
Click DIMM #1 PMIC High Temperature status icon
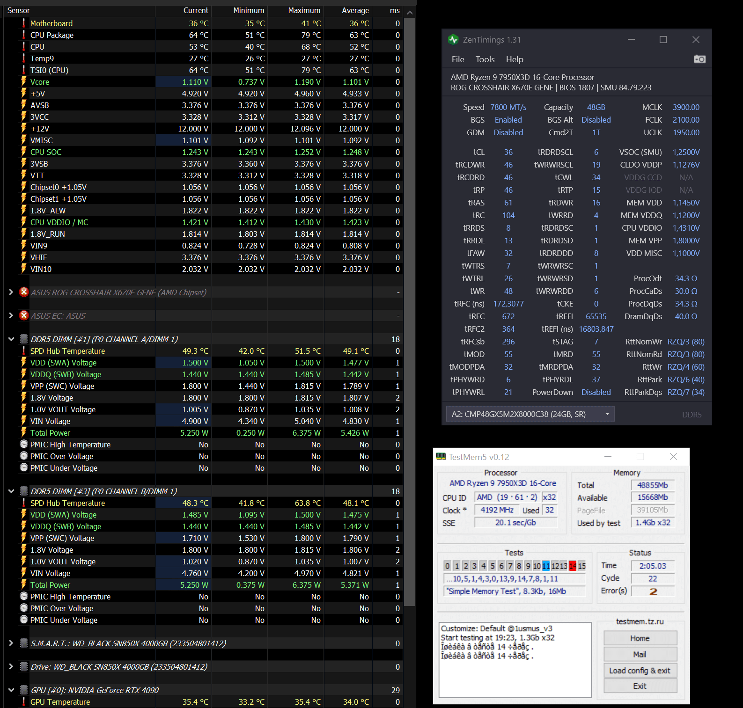click(24, 444)
